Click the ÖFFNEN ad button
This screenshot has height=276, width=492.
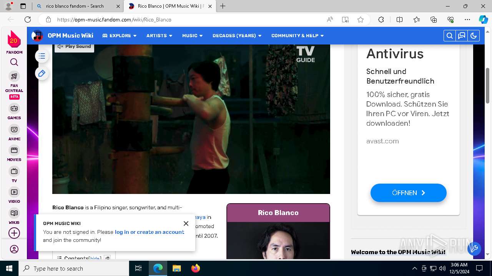point(409,193)
